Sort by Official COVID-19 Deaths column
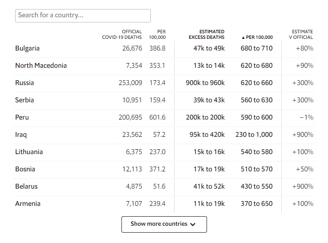Viewport: 328px width, 243px height. (x=122, y=35)
